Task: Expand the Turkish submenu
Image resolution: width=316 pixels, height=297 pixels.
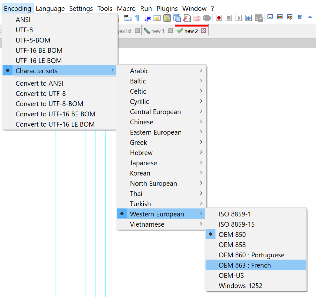Action: tap(161, 204)
